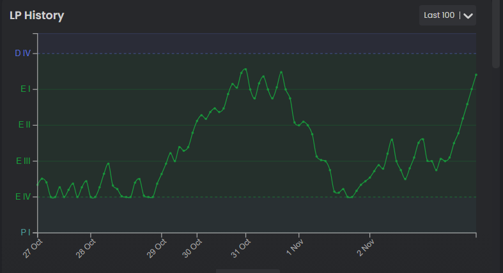Viewport: 503px width, 273px height.
Task: Open the Last 100 dropdown
Action: click(447, 15)
